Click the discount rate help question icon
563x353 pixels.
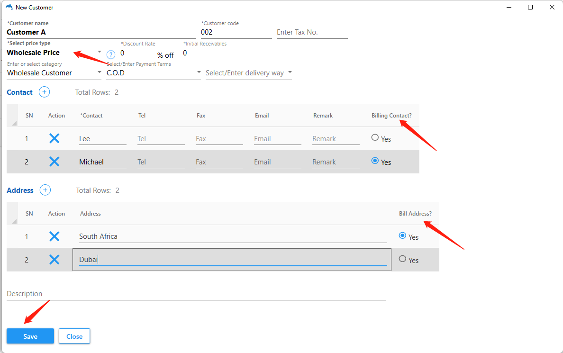[111, 54]
